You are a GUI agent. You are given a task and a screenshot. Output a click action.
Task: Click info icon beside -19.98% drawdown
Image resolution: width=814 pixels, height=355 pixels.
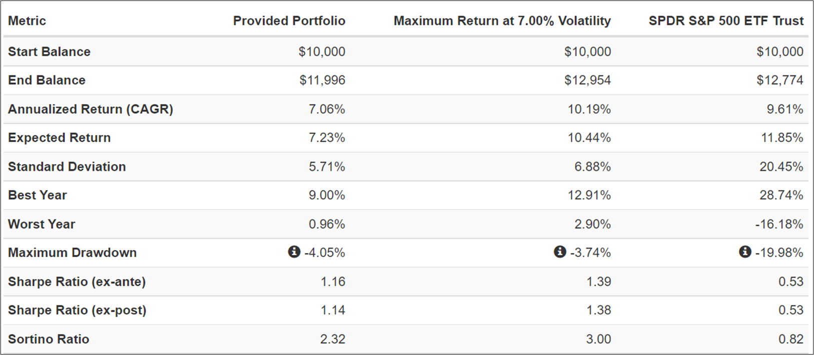point(745,251)
